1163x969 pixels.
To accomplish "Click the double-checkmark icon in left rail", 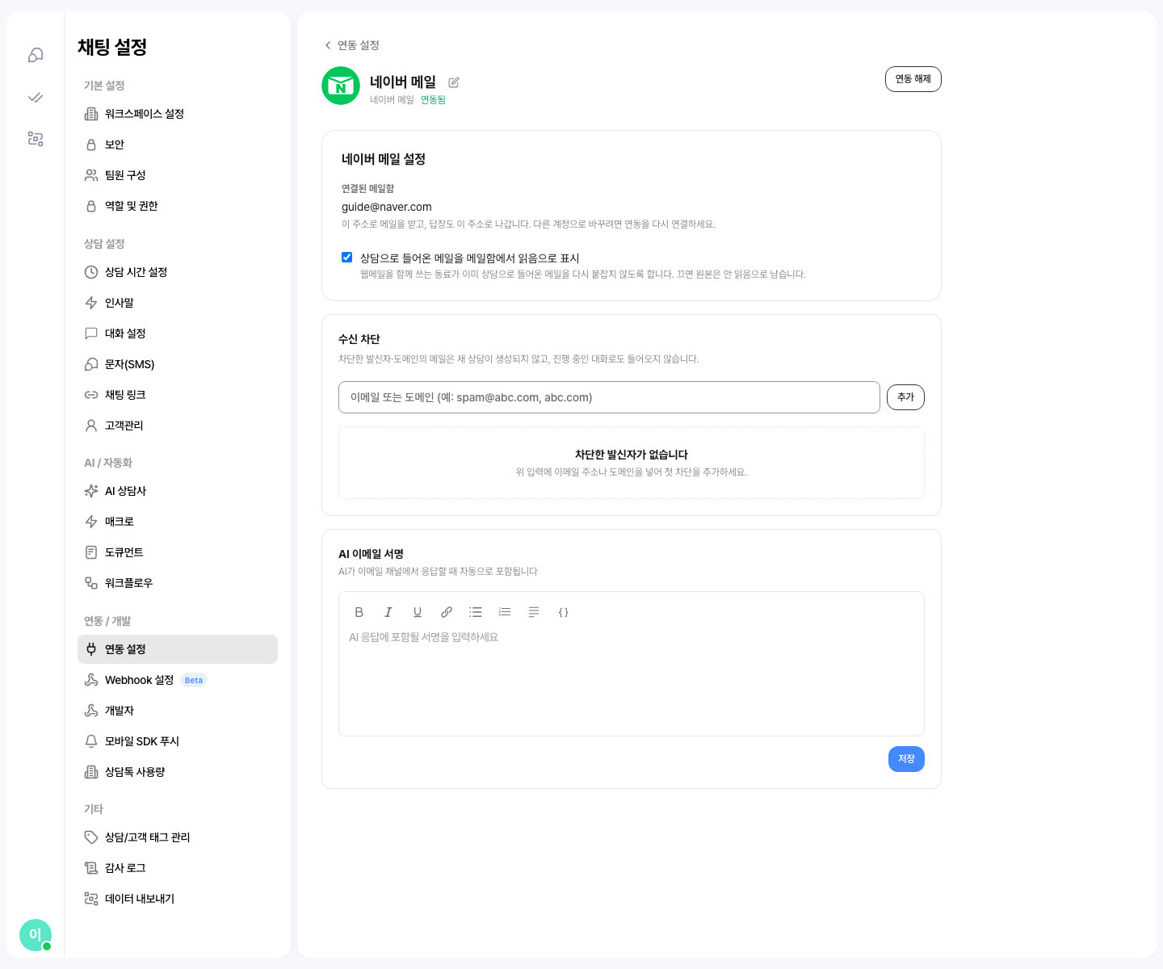I will click(36, 97).
